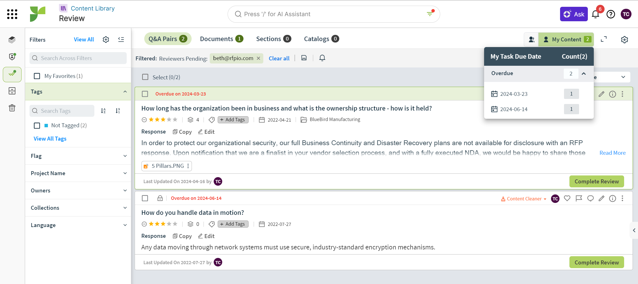The width and height of the screenshot is (638, 284).
Task: Switch to the Sections tab
Action: coord(274,39)
